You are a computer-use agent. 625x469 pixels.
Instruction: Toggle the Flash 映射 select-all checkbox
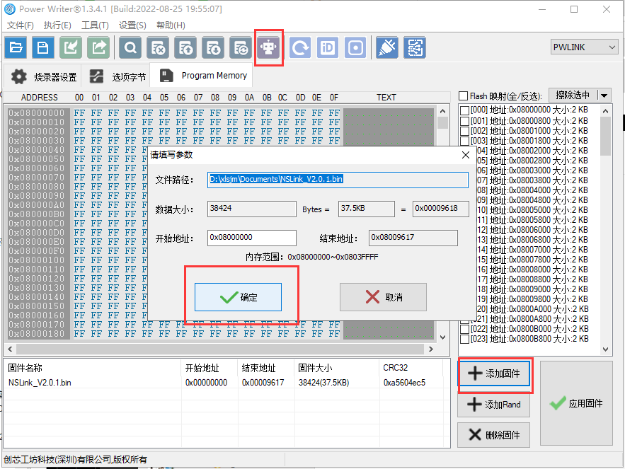click(x=464, y=96)
